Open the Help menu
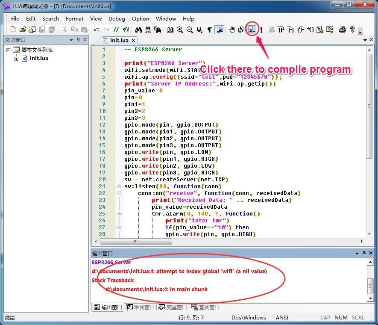 point(188,18)
